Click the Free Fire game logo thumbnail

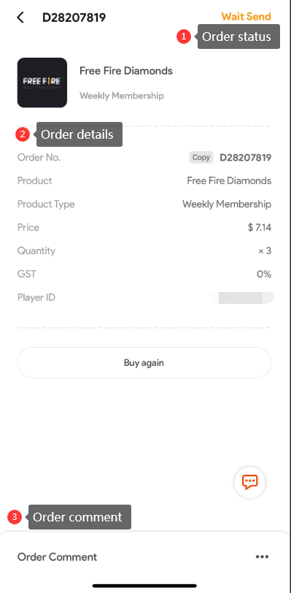coord(42,83)
